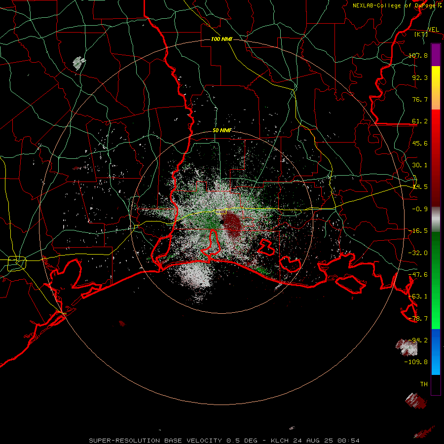Screen dimensions: 444x444
Task: Click the 92.3 scale value
Action: (420, 77)
